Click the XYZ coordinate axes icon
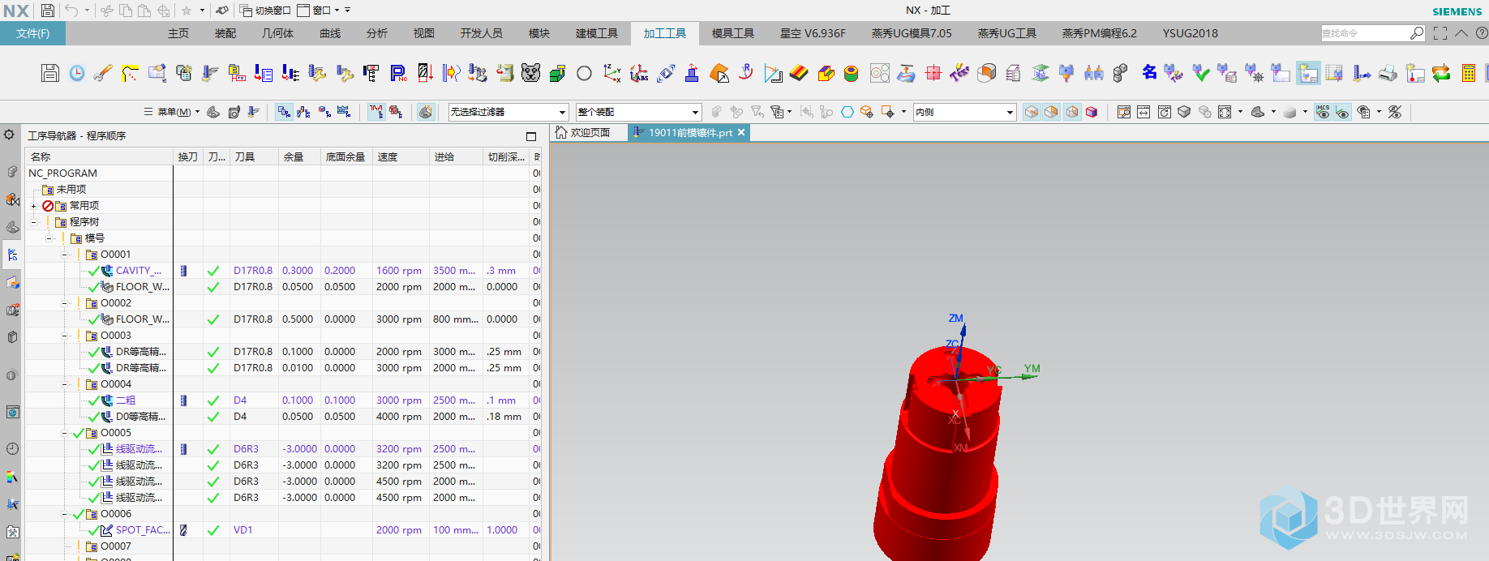 [612, 73]
